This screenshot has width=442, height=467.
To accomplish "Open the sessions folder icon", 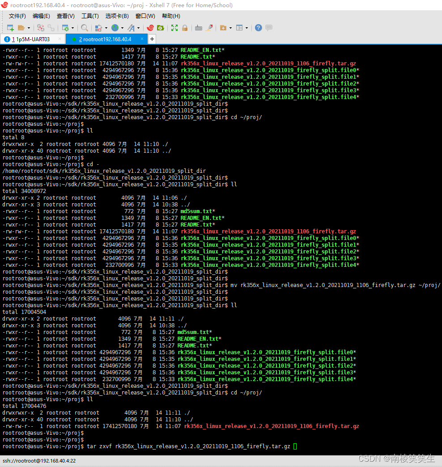I will pyautogui.click(x=21, y=28).
